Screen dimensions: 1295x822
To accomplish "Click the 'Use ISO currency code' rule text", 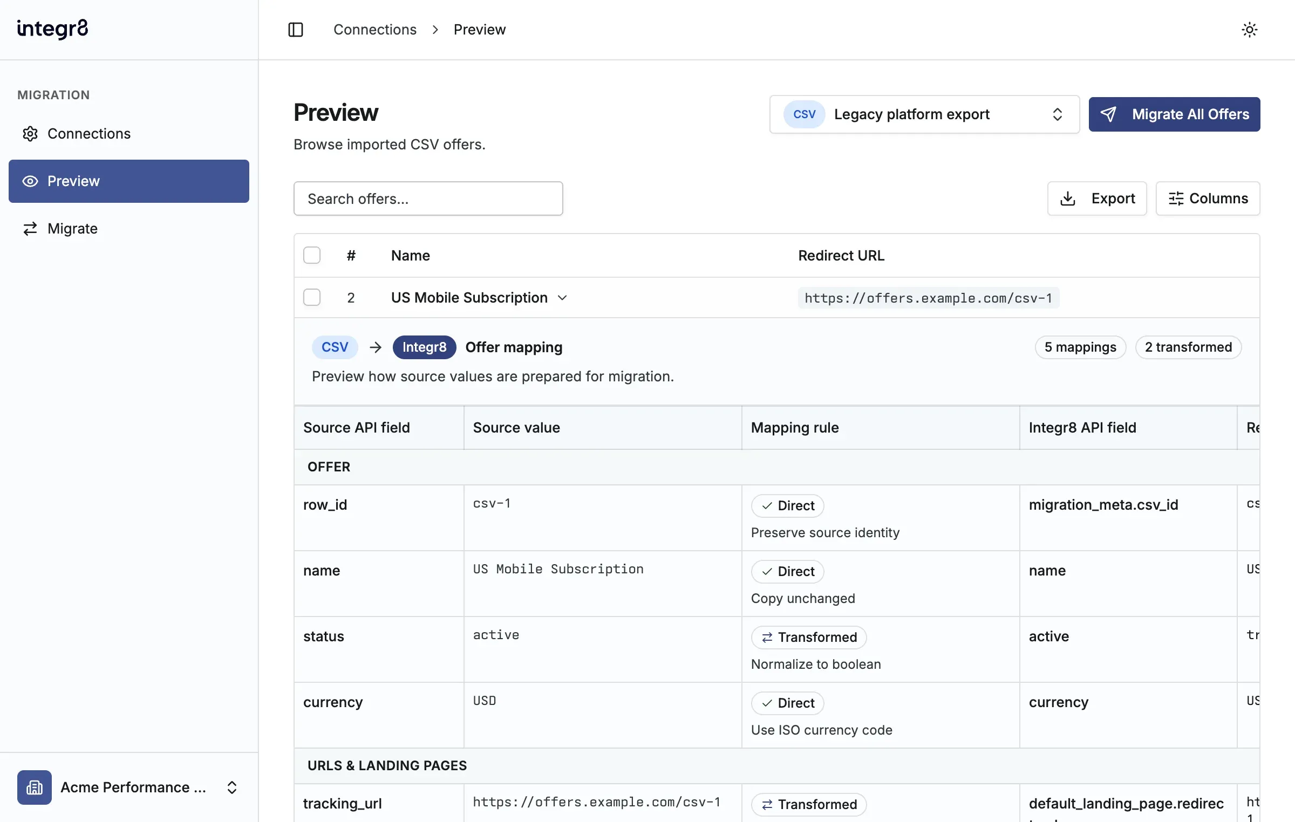I will tap(822, 730).
